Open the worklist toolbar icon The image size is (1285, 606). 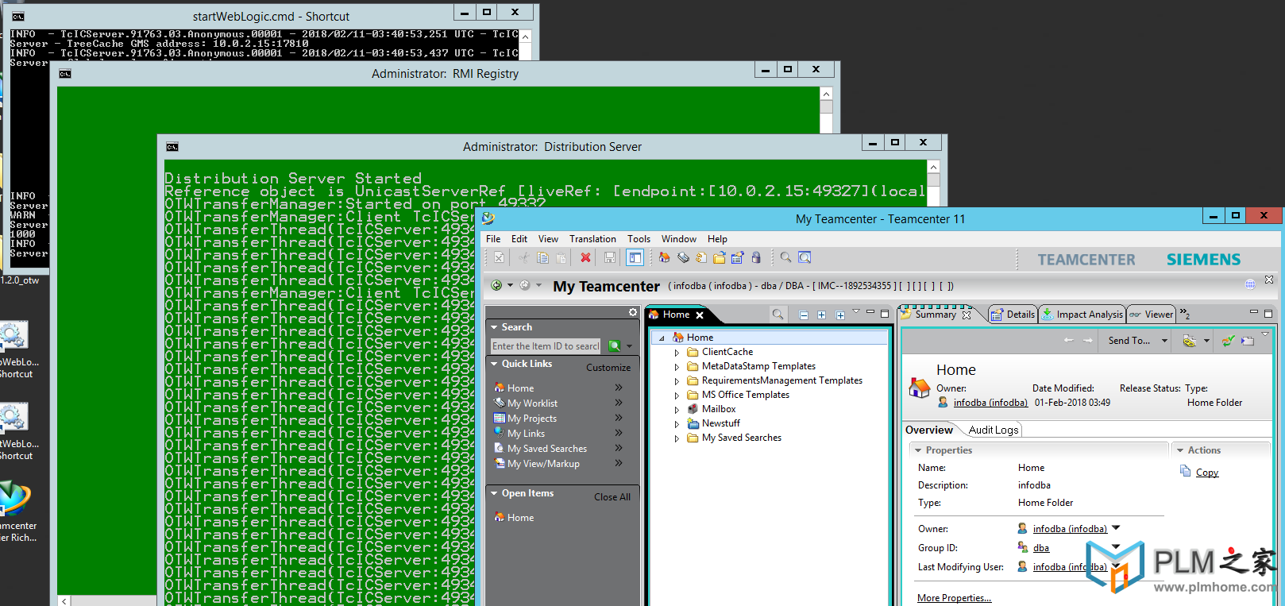click(683, 257)
